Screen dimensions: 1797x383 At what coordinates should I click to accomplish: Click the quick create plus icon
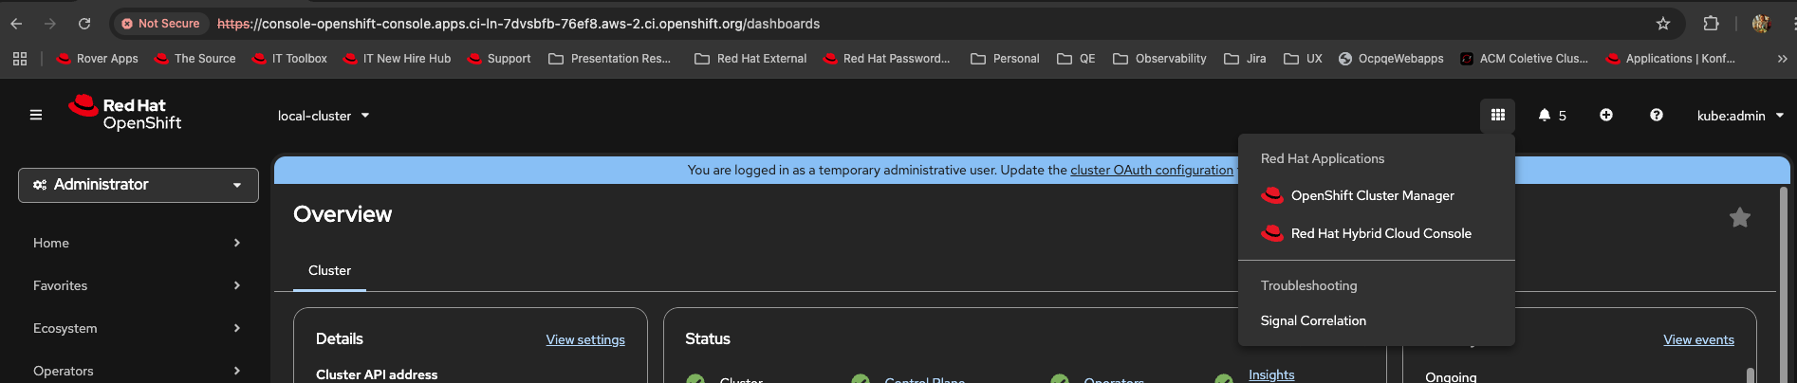coord(1606,116)
